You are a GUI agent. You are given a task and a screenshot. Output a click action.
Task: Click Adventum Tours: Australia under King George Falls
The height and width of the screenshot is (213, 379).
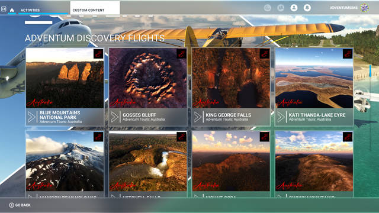227,120
